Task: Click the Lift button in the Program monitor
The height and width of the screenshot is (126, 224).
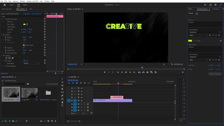Action: [x=139, y=72]
